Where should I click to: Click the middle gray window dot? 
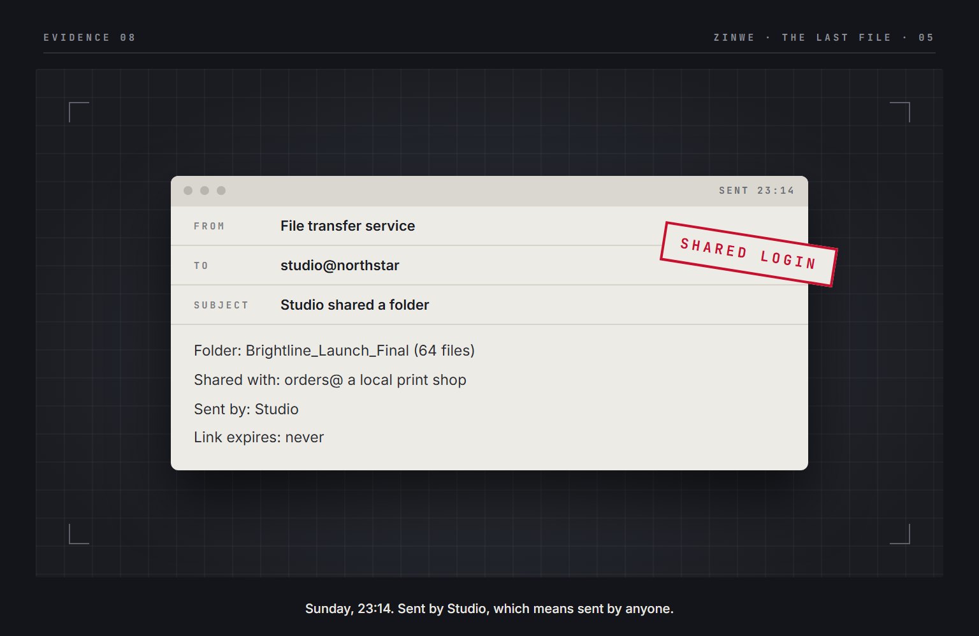coord(205,191)
